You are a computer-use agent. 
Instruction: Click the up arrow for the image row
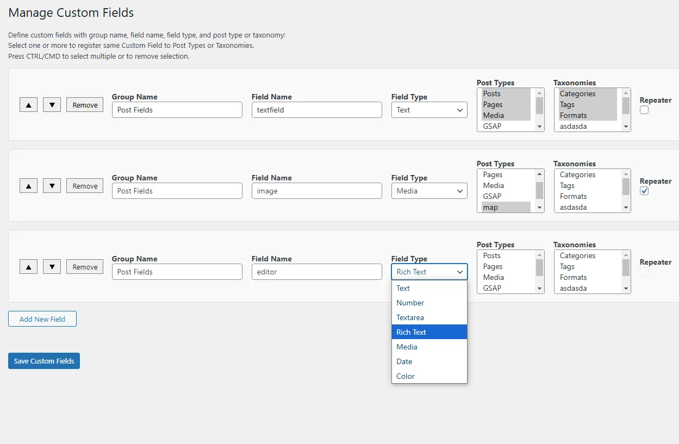click(x=28, y=186)
